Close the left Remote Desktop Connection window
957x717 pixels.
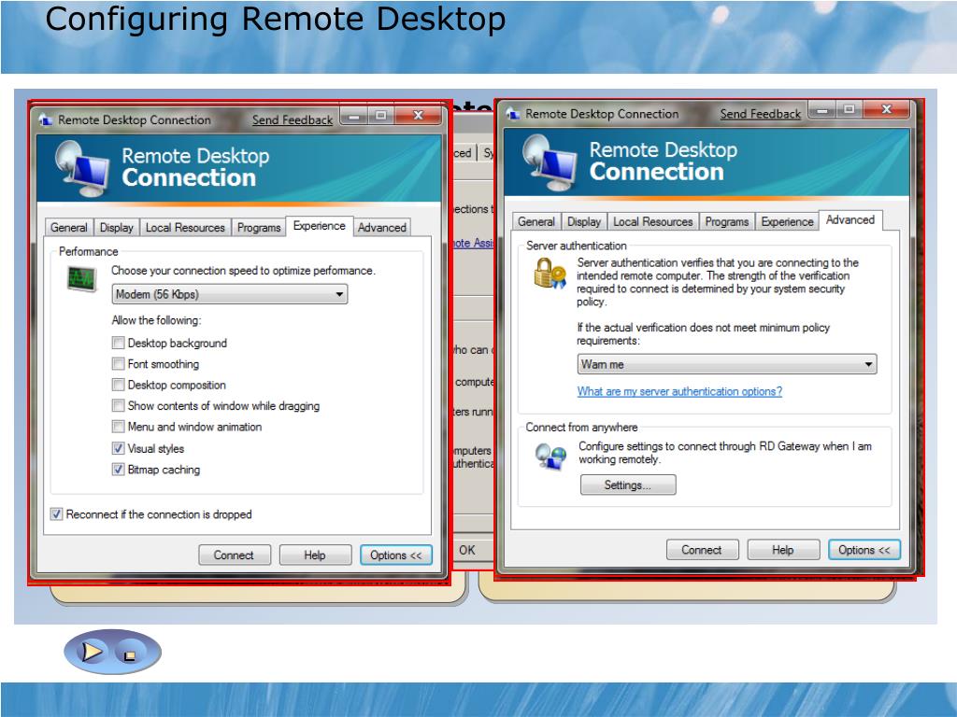418,115
